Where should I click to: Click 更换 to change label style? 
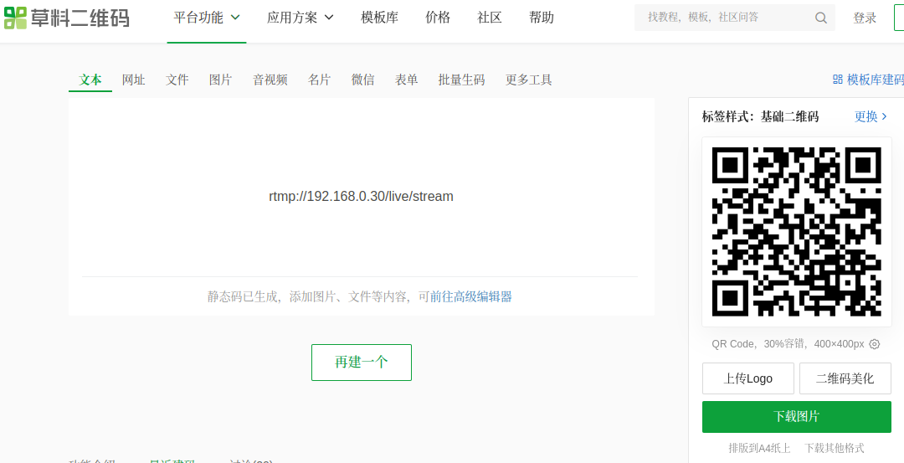tap(871, 116)
